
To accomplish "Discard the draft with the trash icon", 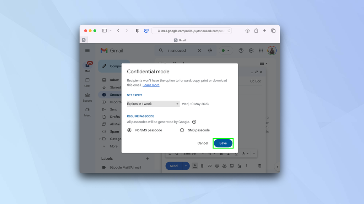I will [x=260, y=166].
